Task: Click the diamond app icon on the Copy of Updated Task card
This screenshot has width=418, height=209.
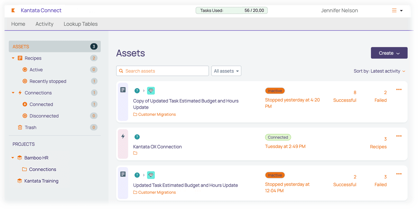Action: pos(151,91)
